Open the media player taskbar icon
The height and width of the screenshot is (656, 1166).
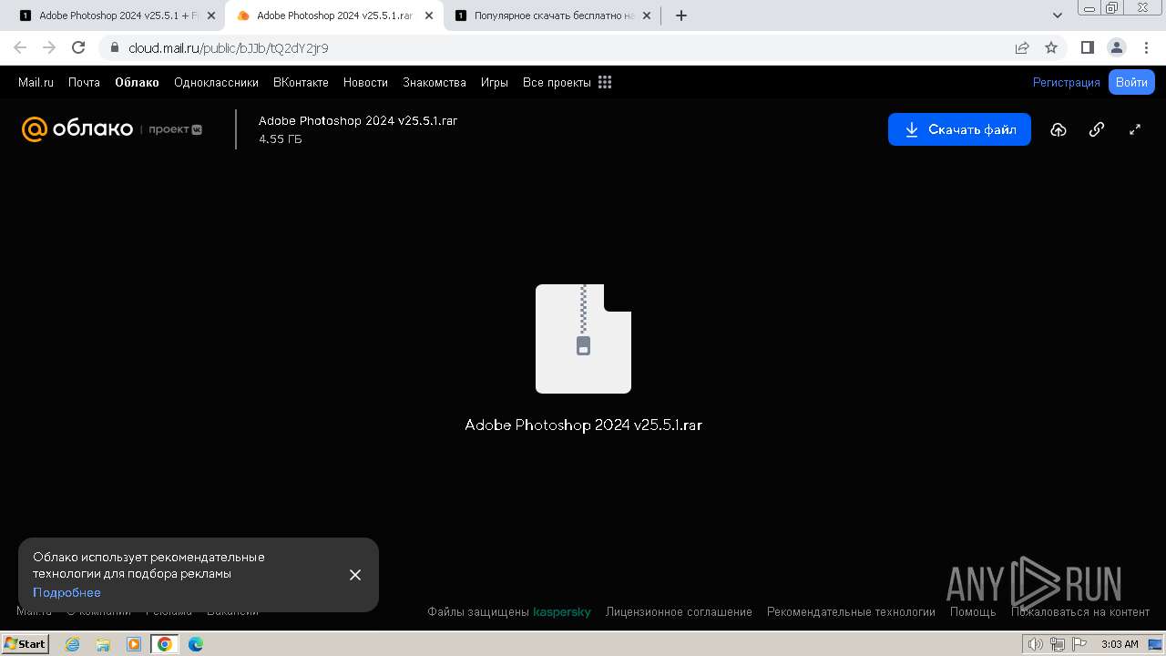pyautogui.click(x=134, y=644)
